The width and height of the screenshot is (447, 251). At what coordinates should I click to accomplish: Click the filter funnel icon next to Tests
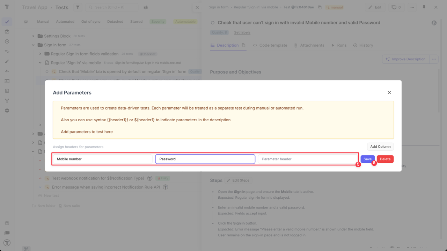[78, 7]
